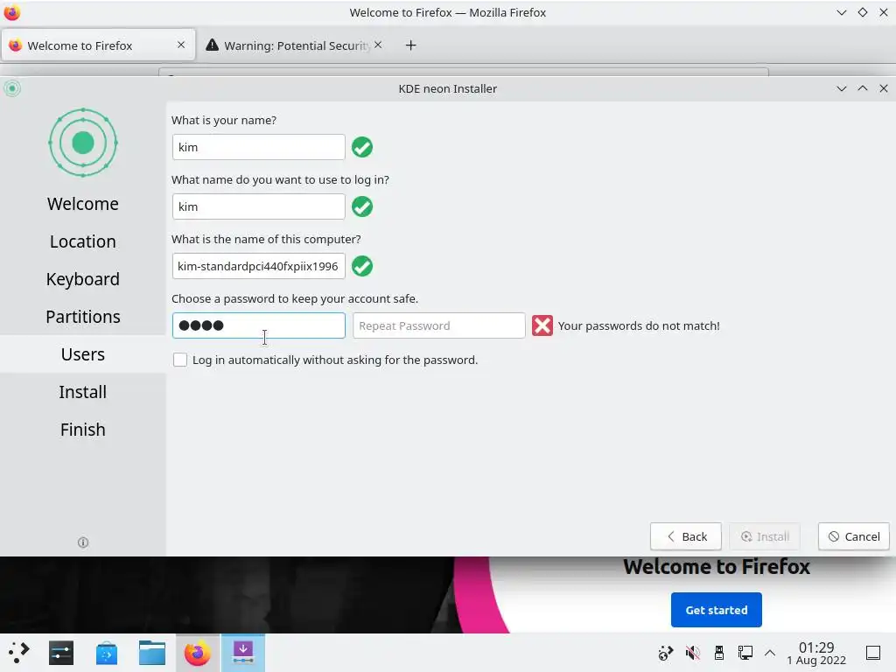This screenshot has width=896, height=672.
Task: Open System Settings from the taskbar
Action: (61, 653)
